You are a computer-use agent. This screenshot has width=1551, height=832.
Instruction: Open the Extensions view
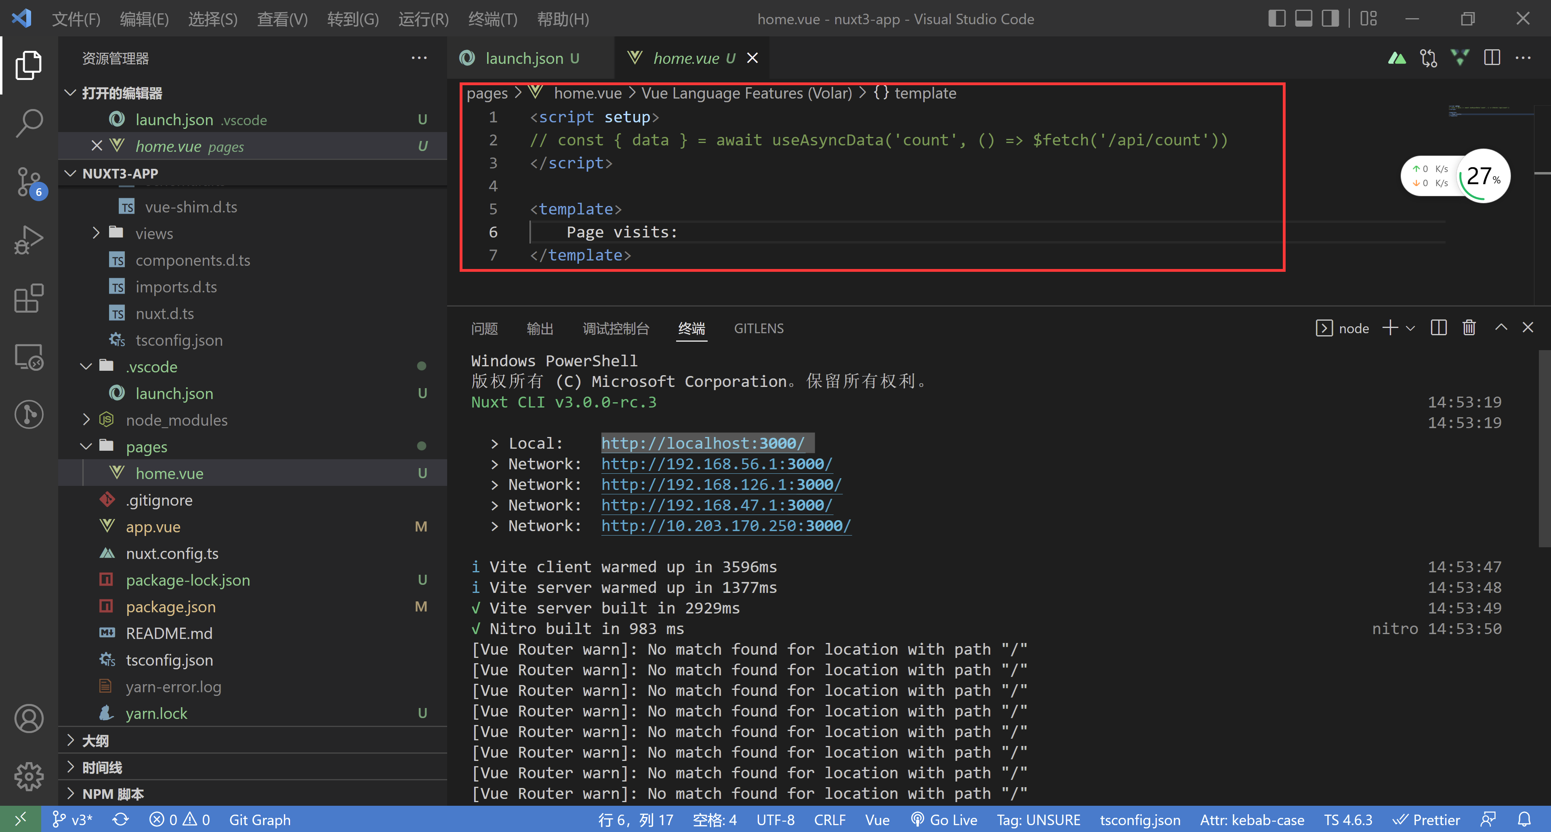pos(29,298)
